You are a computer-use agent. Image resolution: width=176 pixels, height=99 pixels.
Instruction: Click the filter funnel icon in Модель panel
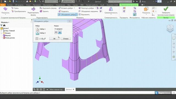(1, 25)
